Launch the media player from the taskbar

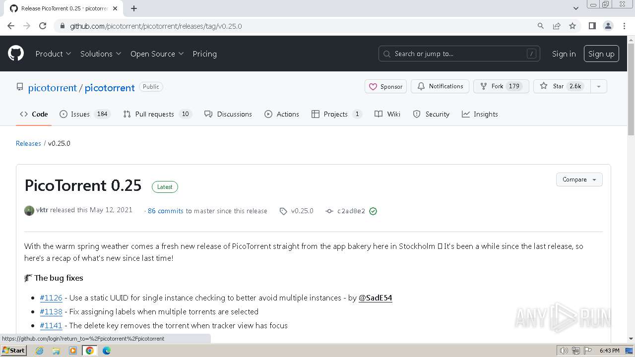click(73, 351)
